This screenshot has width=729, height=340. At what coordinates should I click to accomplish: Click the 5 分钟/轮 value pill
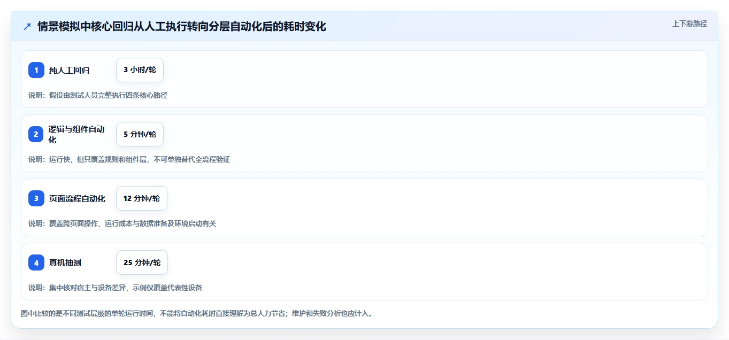[x=140, y=134]
